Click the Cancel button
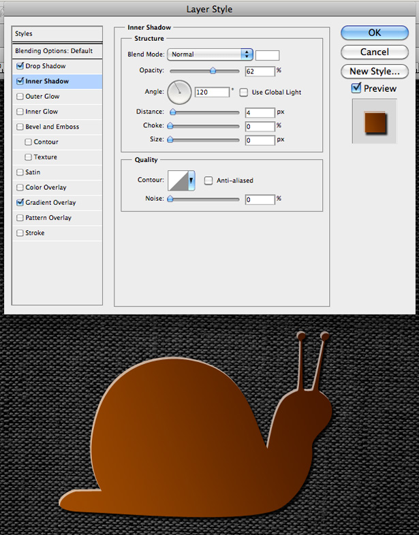The image size is (419, 535). 375,52
